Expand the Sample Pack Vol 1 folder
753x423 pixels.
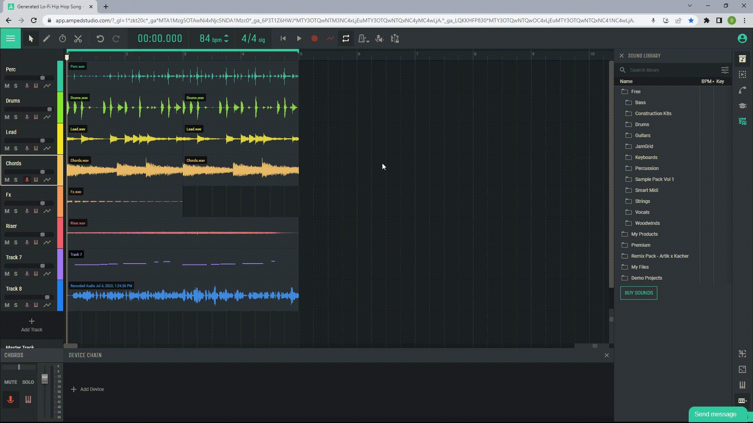[654, 179]
